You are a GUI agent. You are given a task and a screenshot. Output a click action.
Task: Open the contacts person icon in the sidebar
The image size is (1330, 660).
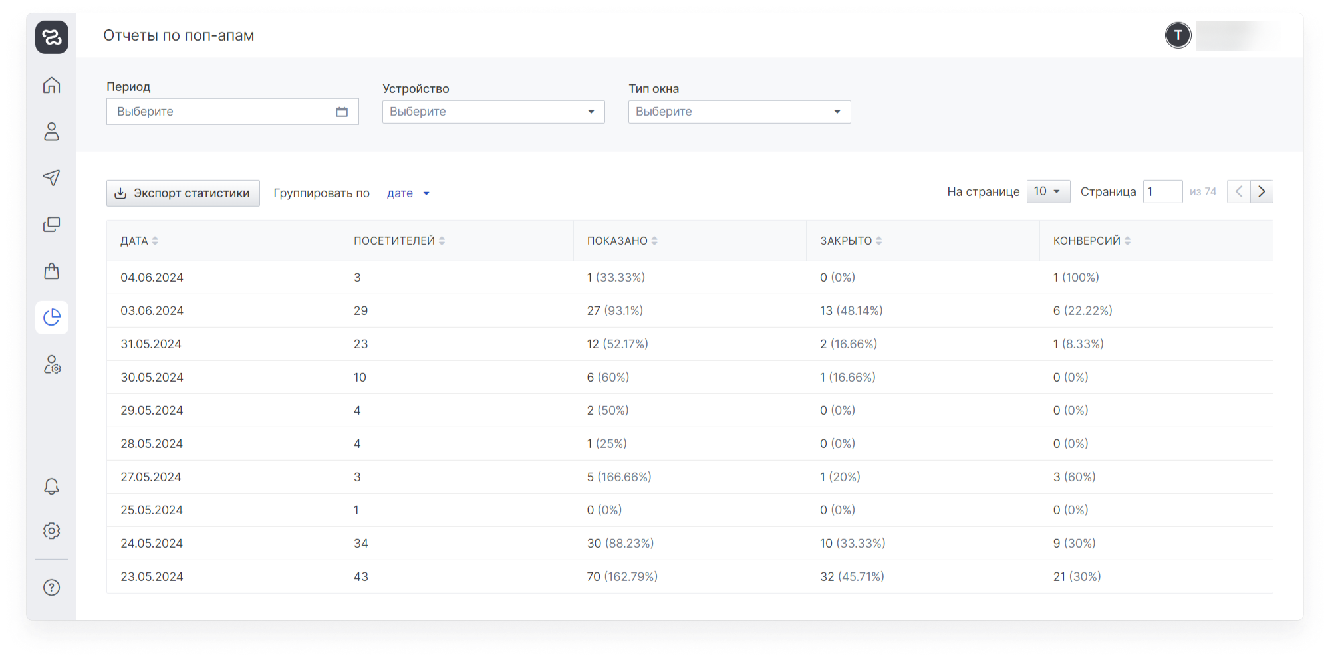coord(52,132)
